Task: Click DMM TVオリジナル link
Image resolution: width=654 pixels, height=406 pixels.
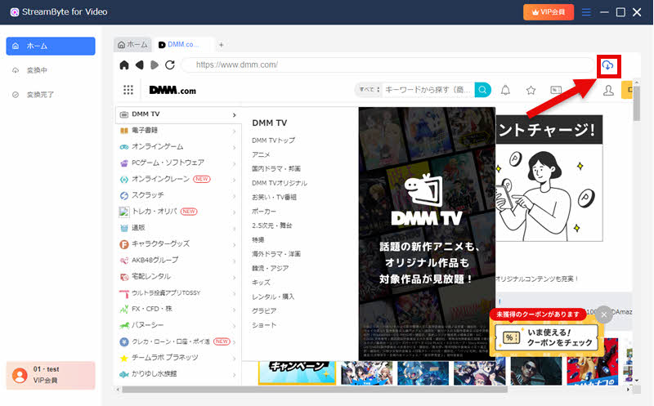Action: (280, 183)
